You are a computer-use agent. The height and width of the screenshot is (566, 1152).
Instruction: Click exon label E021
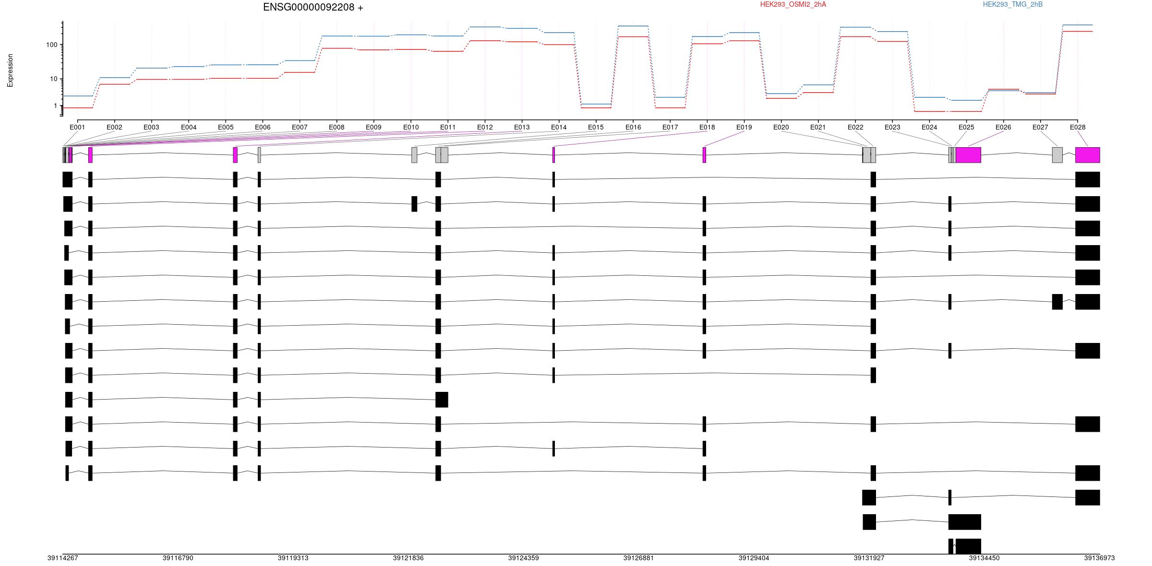tap(818, 127)
